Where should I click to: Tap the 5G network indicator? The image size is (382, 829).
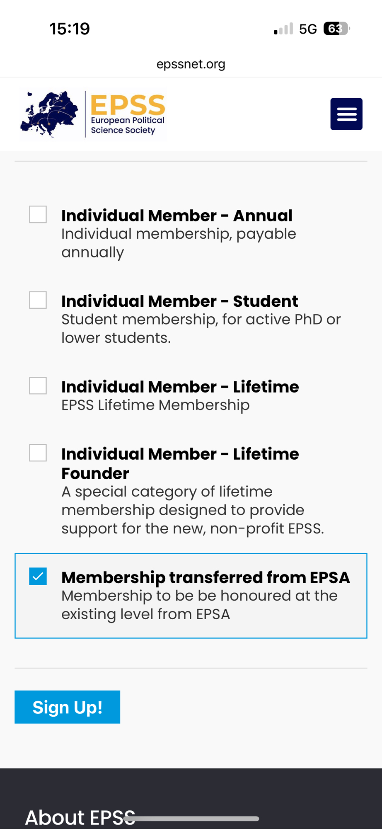click(x=308, y=29)
